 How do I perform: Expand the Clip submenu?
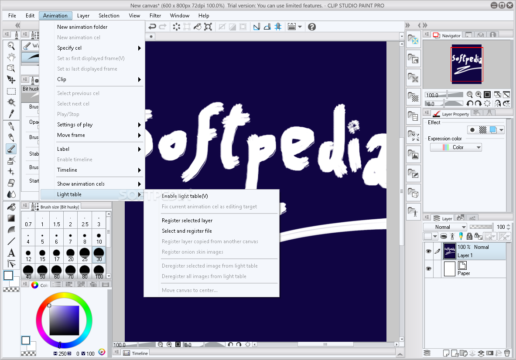point(92,79)
